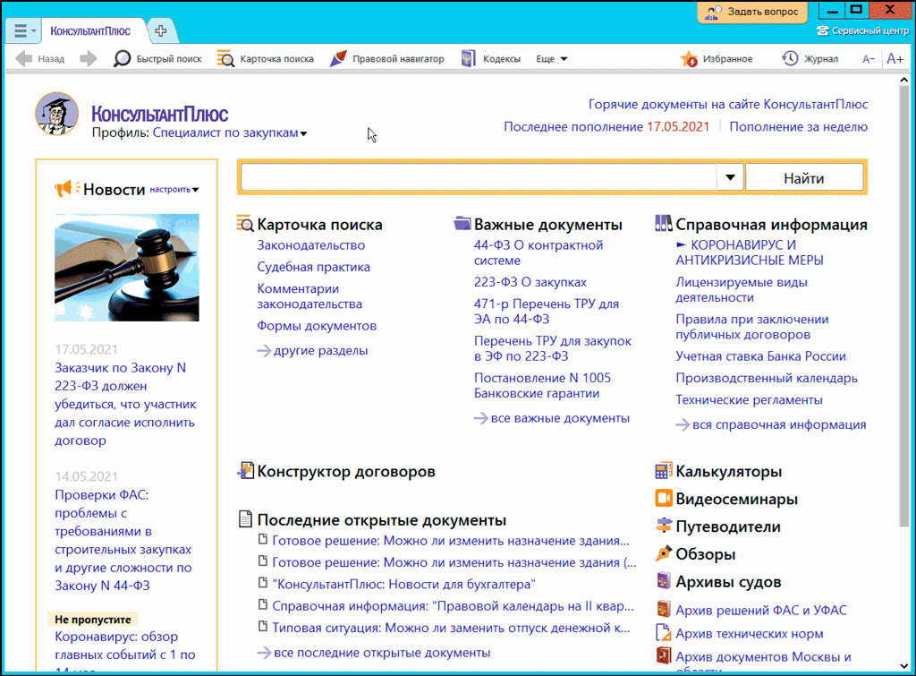The image size is (916, 676).
Task: Open Комментарии законодательства section
Action: (310, 295)
